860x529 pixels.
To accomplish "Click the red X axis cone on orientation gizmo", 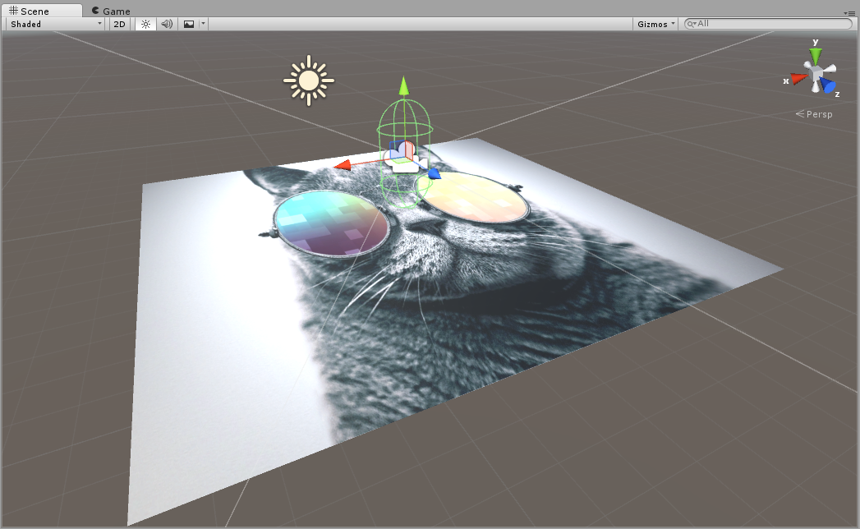I will pyautogui.click(x=798, y=79).
